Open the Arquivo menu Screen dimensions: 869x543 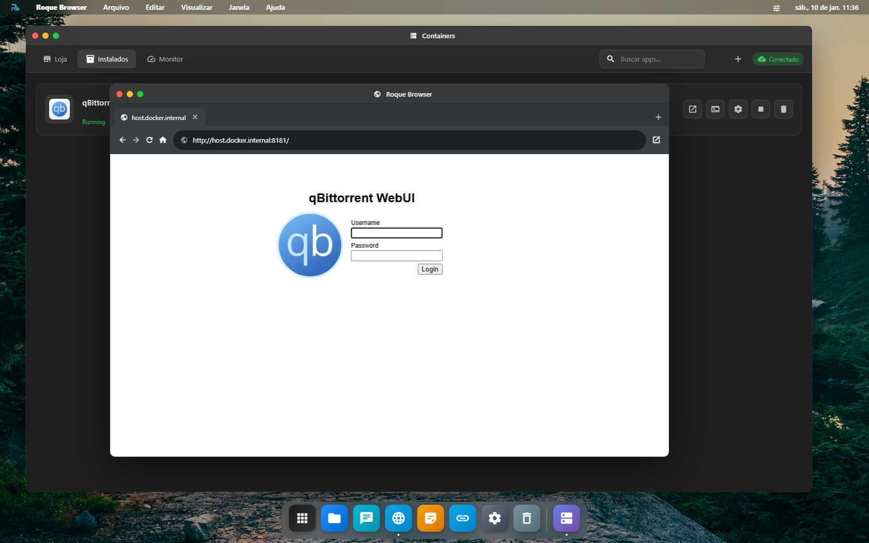click(115, 7)
